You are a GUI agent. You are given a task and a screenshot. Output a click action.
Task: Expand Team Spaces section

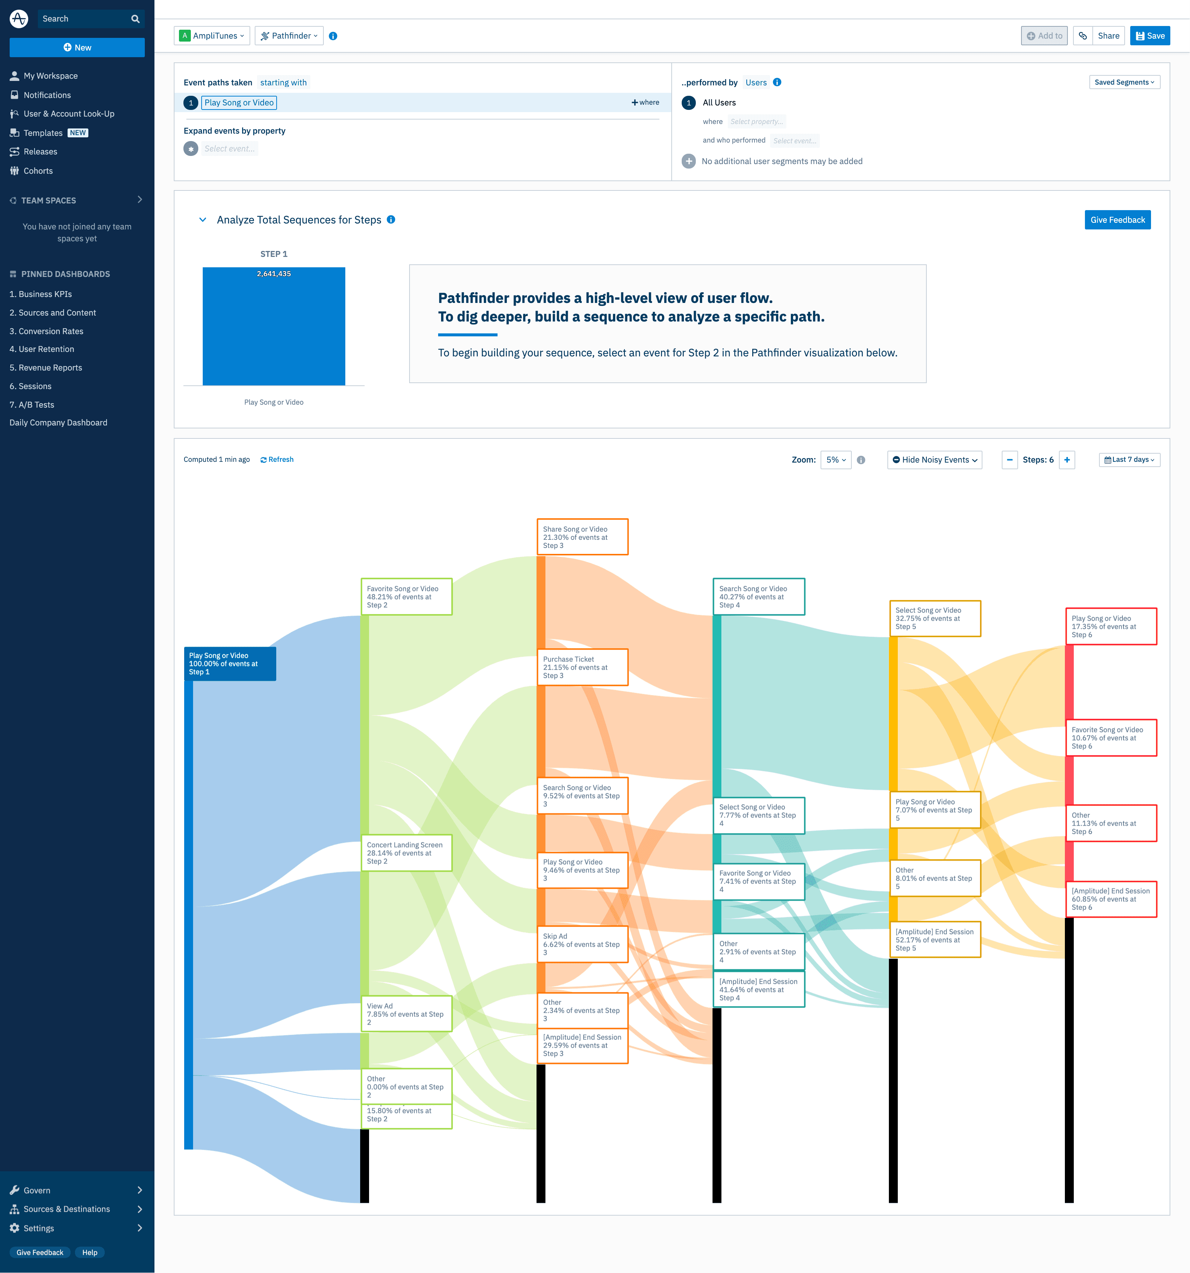coord(140,200)
